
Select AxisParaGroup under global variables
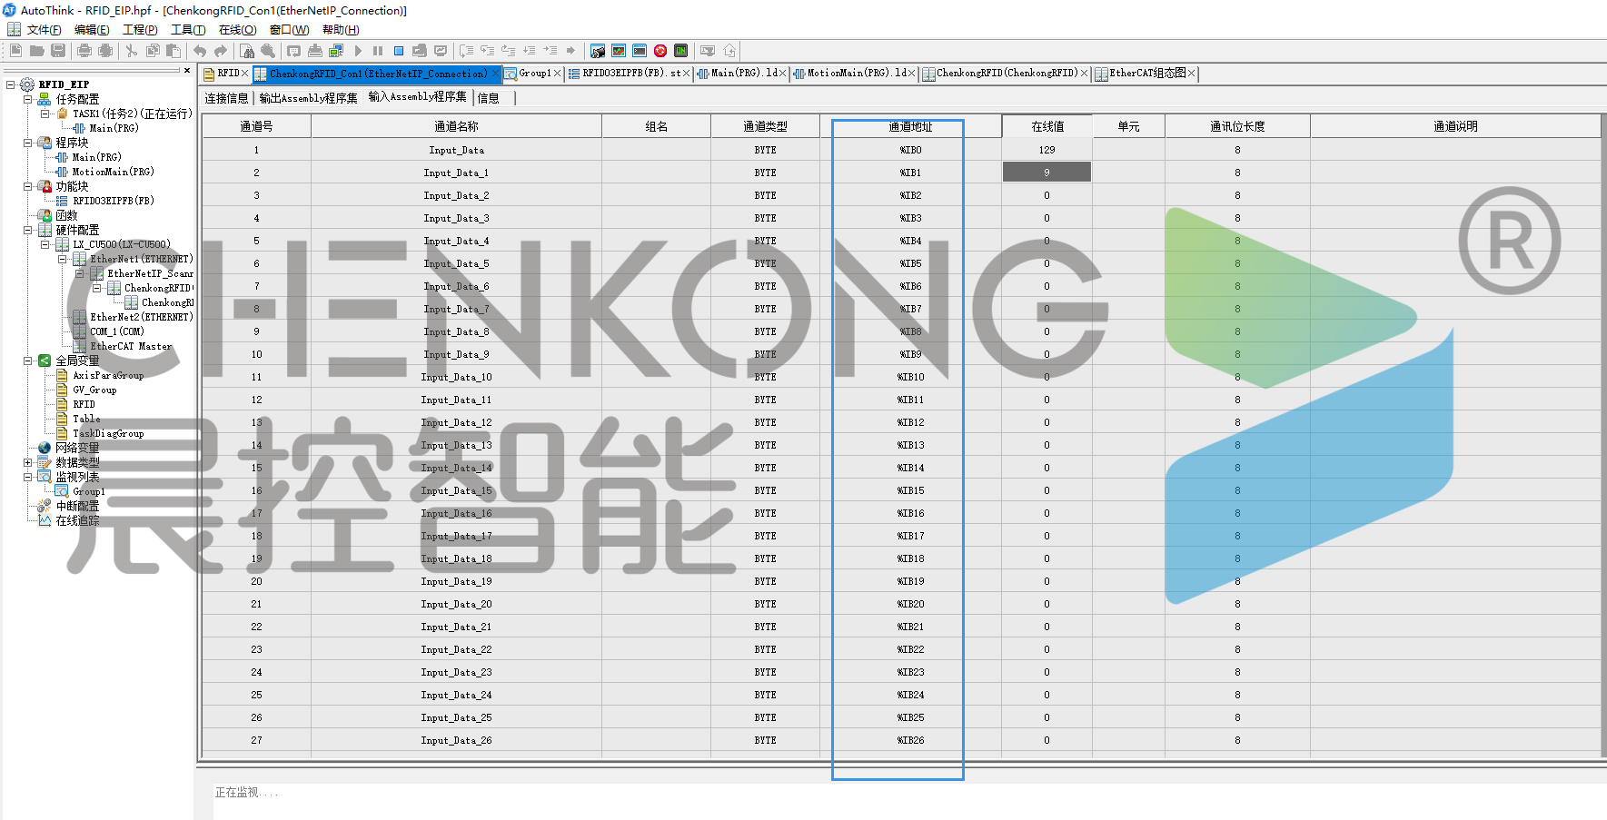tap(108, 375)
